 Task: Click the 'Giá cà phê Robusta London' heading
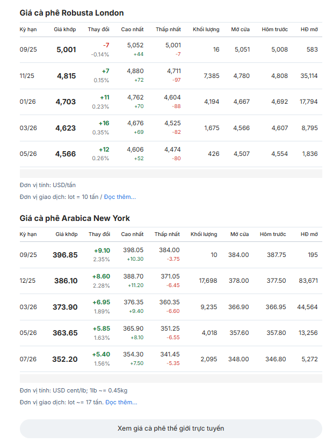pos(71,13)
